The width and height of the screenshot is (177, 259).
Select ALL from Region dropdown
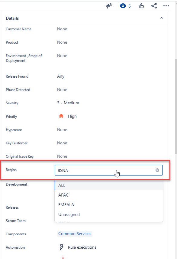pos(109,185)
